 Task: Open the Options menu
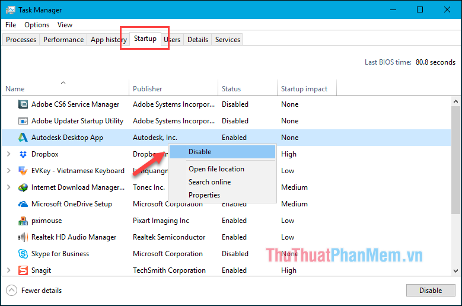pyautogui.click(x=37, y=25)
